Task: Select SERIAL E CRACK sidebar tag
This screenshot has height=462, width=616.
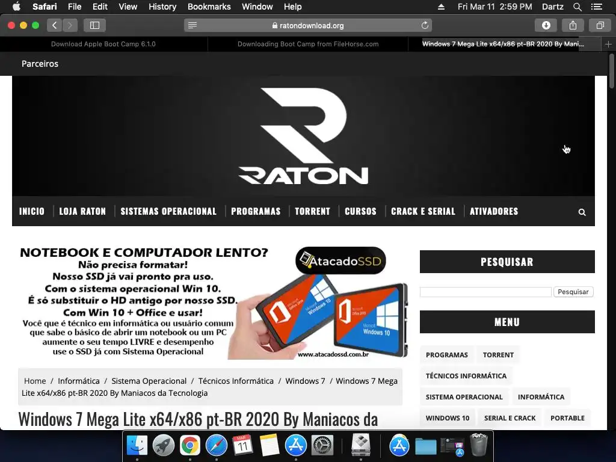Action: click(x=510, y=419)
